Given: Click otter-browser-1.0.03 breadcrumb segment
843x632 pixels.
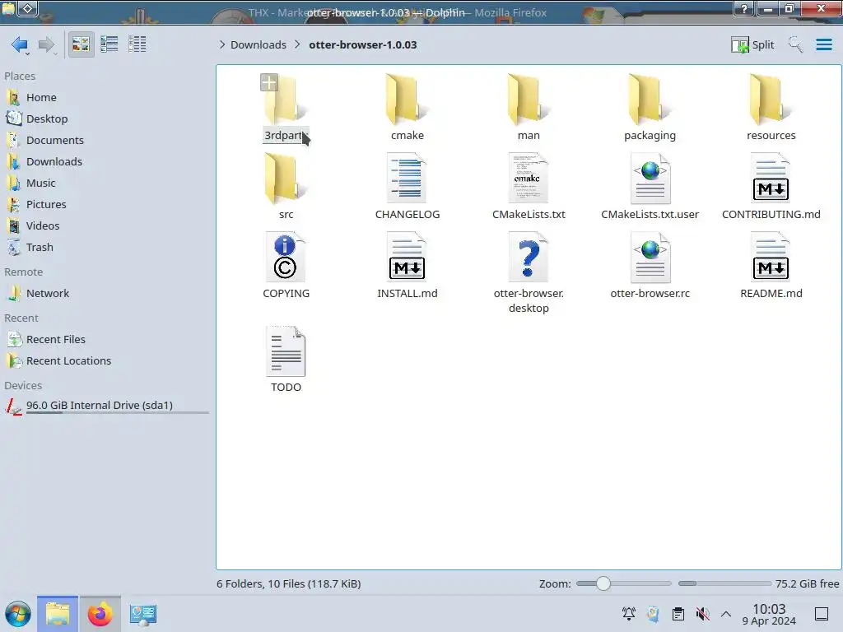Looking at the screenshot, I should [x=363, y=44].
